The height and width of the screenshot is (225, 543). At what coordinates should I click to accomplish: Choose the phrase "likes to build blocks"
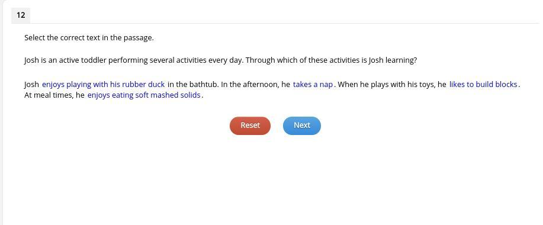pos(483,85)
